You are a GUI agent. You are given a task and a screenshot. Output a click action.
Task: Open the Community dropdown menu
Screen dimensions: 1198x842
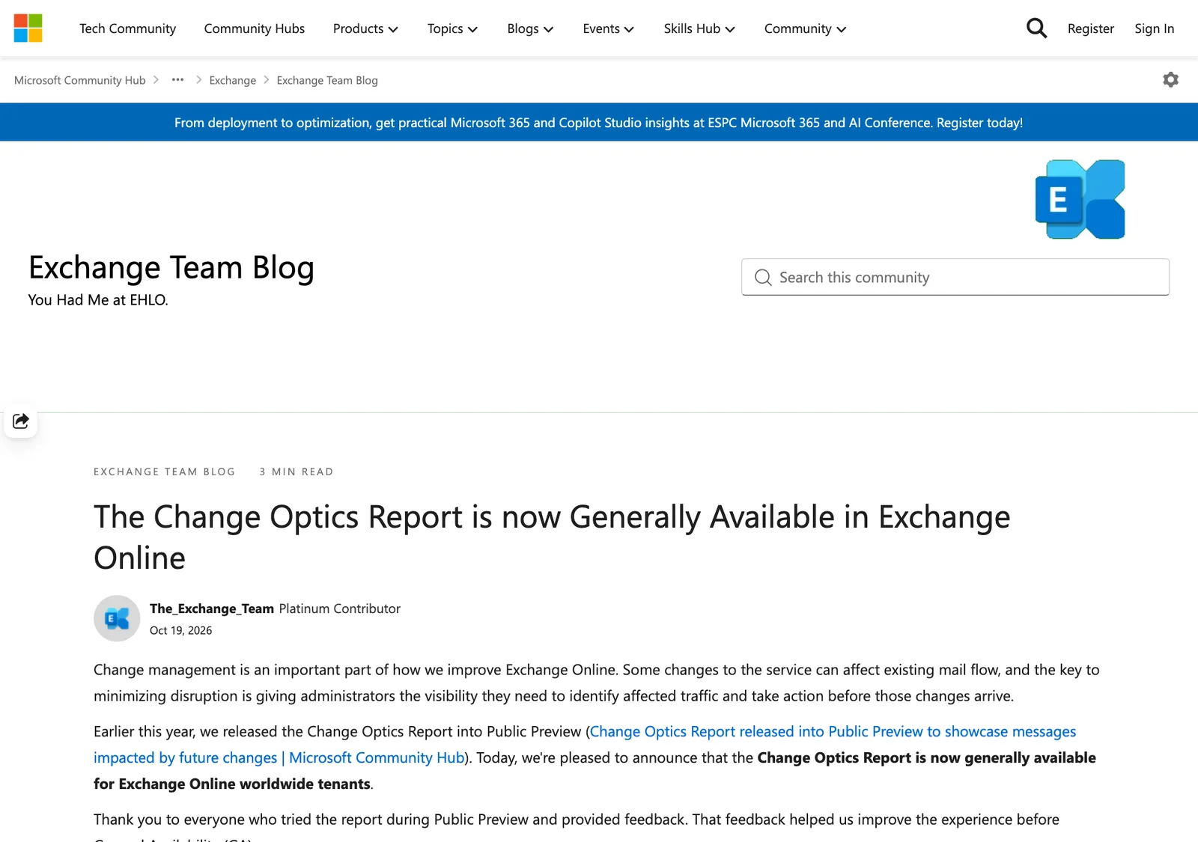[x=805, y=28]
